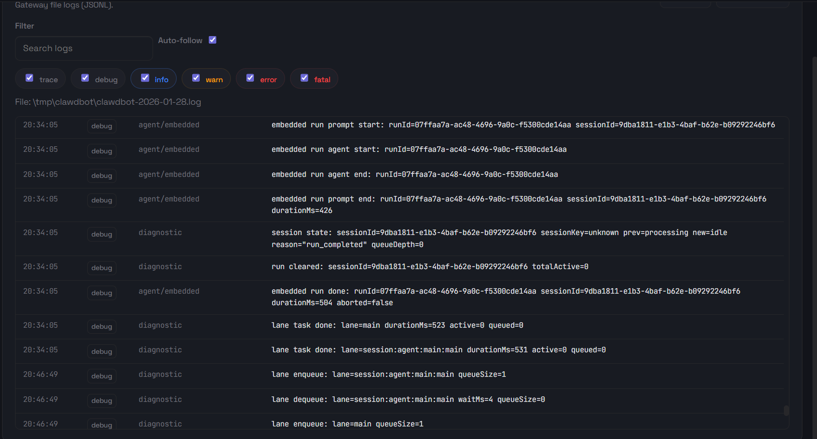The image size is (817, 439).
Task: Select 'lane task done: lane=main' log message
Action: pyautogui.click(x=397, y=325)
